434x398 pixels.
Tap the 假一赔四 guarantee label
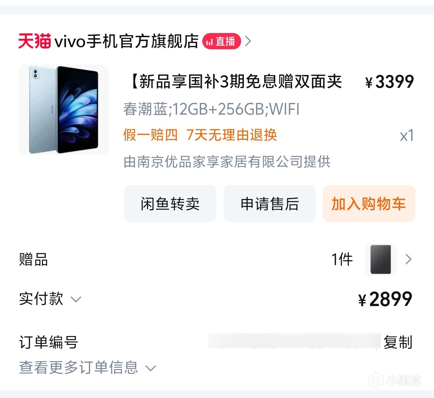pos(151,135)
